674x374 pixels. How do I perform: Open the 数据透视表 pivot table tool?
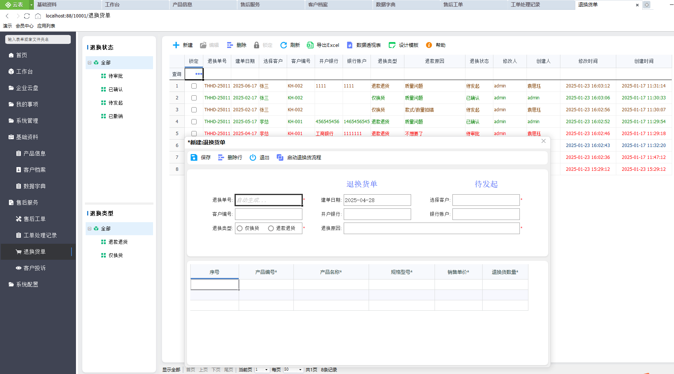click(350, 45)
